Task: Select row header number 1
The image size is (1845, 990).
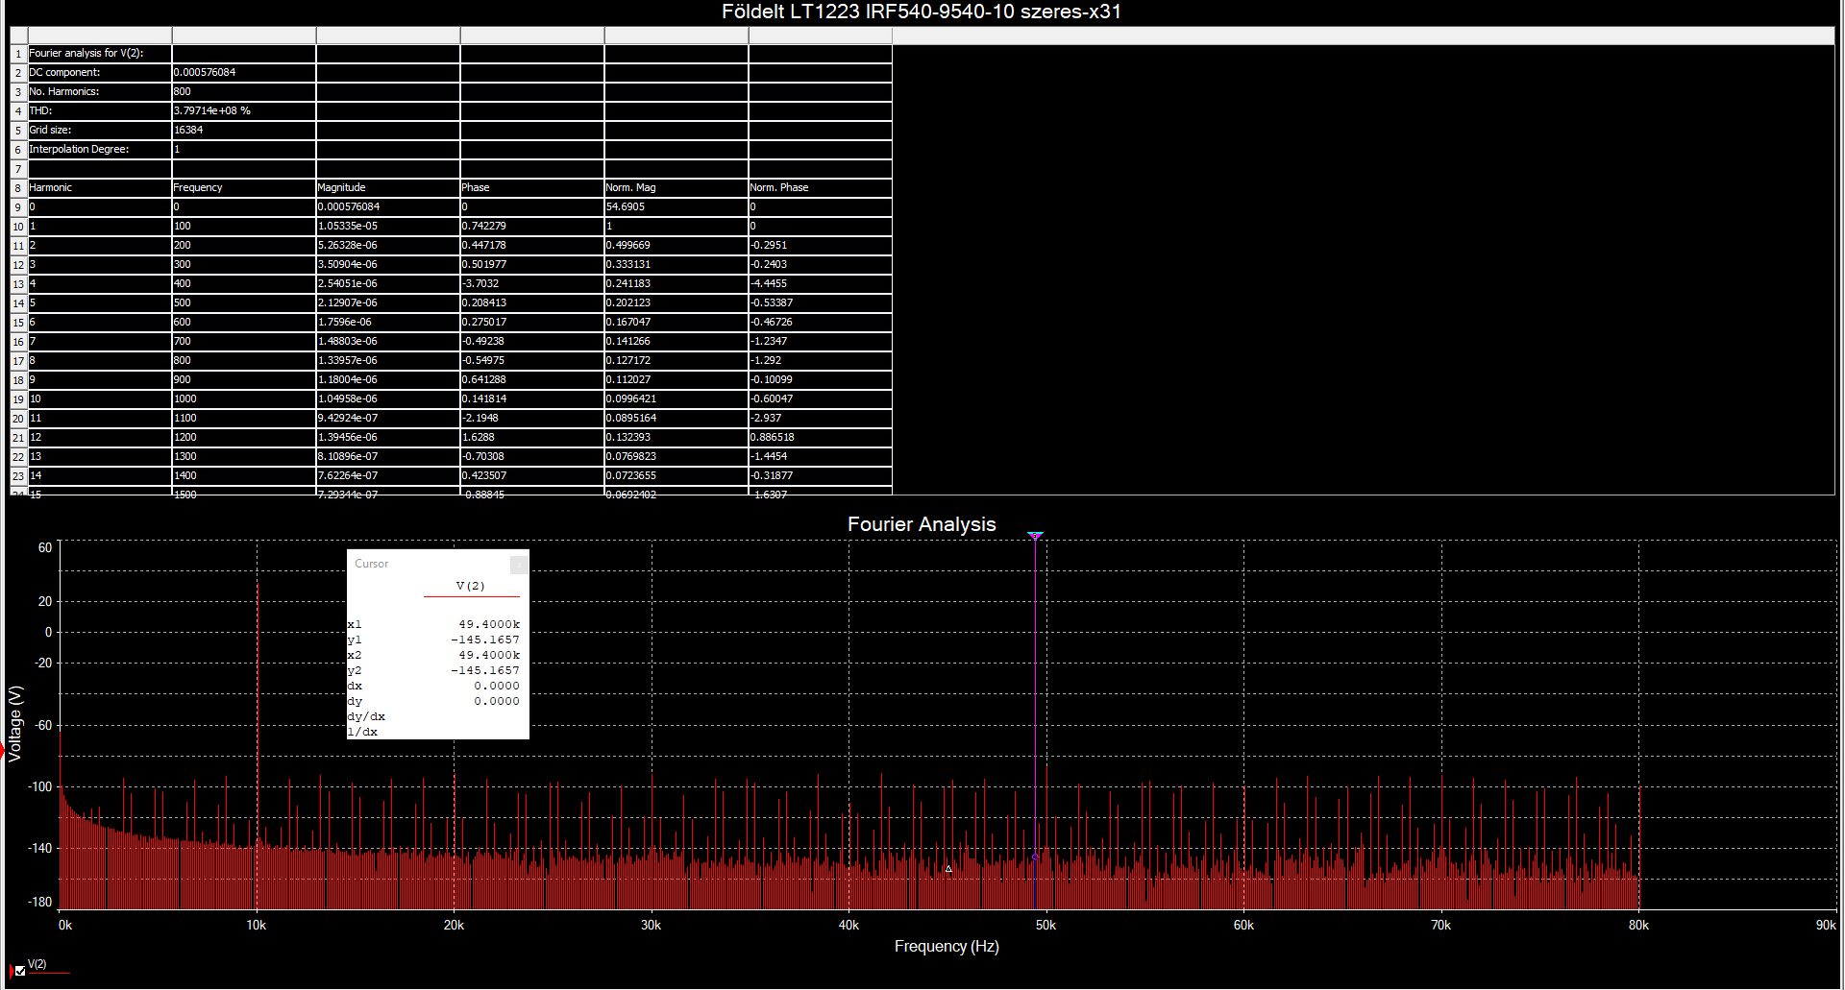Action: pos(18,53)
